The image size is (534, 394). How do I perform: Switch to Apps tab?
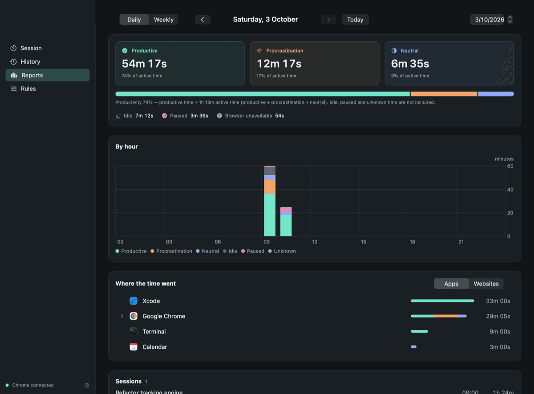click(x=451, y=284)
